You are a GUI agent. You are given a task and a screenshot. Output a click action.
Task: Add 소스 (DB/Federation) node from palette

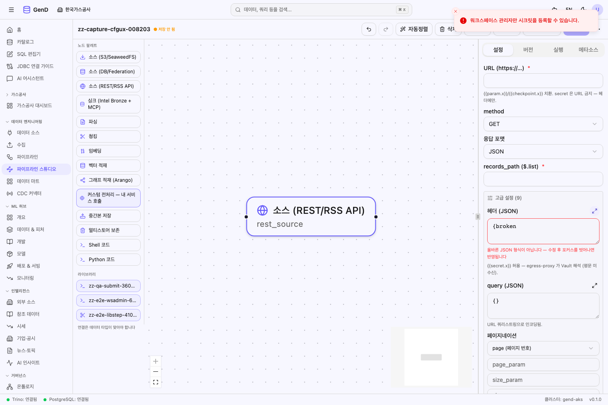pyautogui.click(x=108, y=72)
